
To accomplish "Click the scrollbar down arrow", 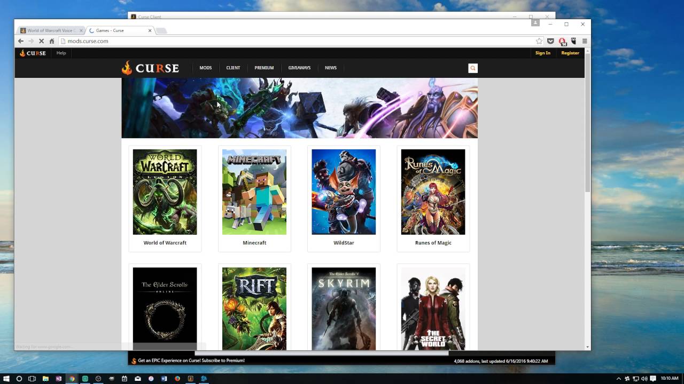I will (x=588, y=347).
